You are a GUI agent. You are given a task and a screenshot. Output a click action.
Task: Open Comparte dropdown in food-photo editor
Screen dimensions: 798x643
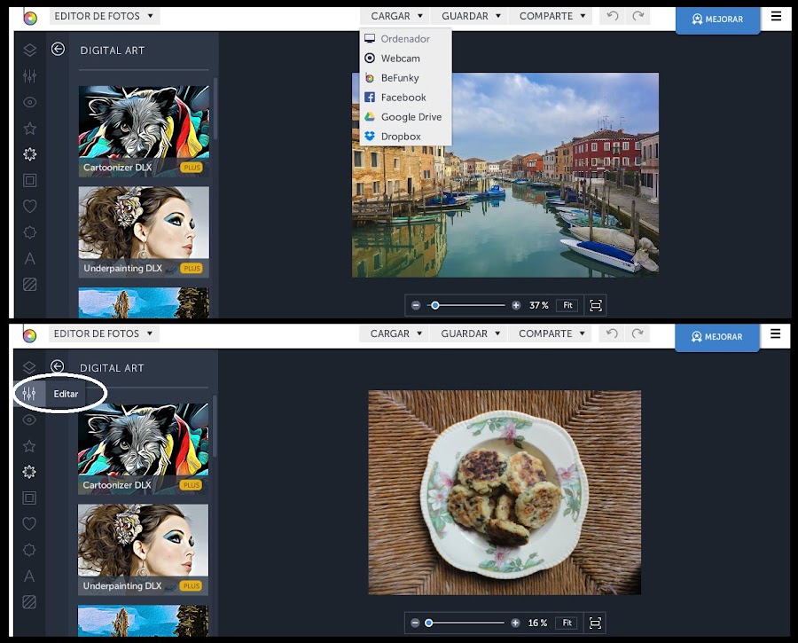point(550,334)
